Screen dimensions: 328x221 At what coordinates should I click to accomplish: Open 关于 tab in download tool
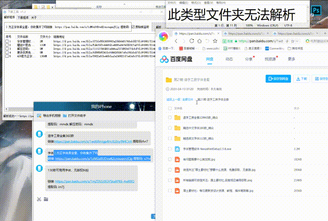[34, 18]
